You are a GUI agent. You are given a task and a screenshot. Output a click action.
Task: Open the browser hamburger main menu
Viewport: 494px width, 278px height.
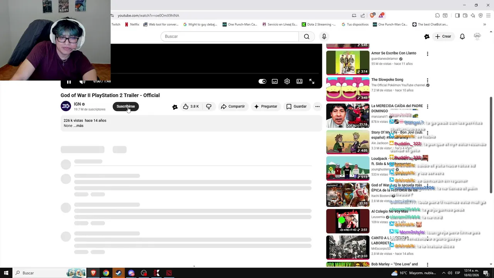tap(488, 15)
